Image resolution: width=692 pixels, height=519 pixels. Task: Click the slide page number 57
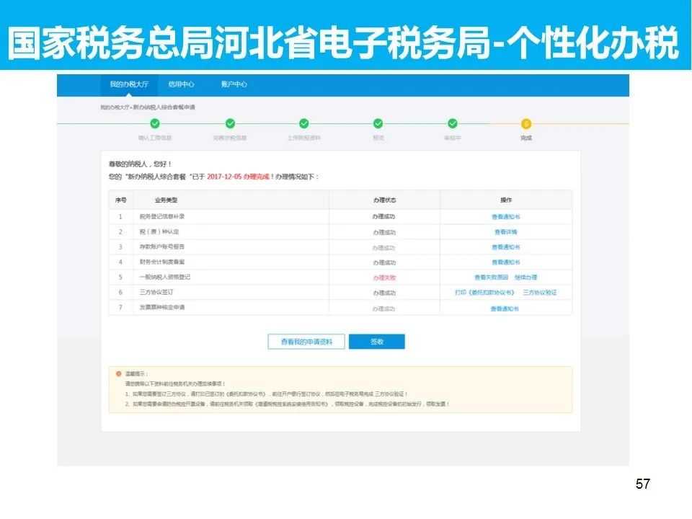coord(642,484)
